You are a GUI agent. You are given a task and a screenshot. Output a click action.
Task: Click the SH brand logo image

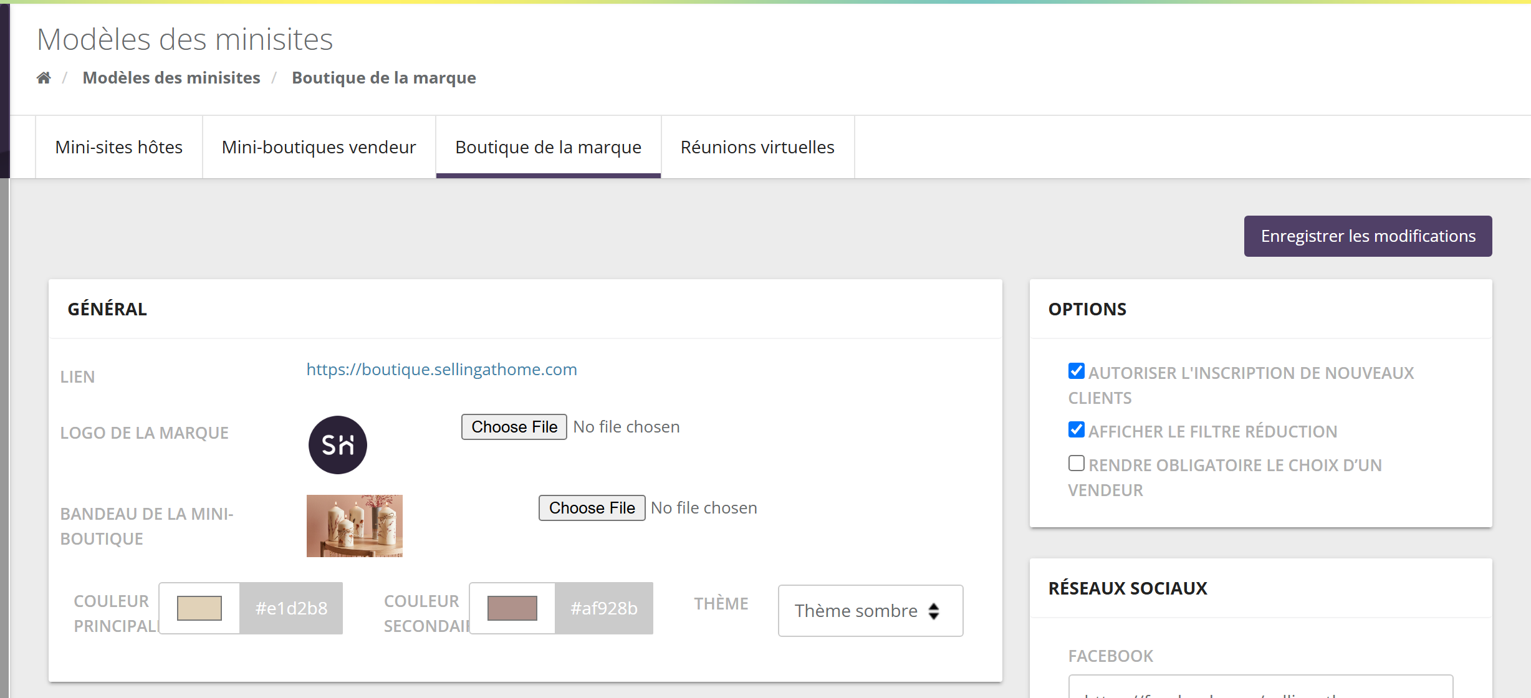pyautogui.click(x=338, y=445)
